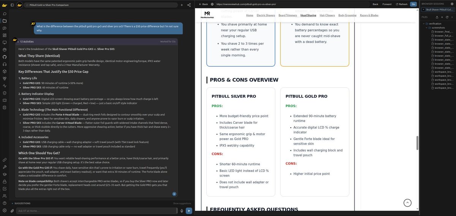Viewport: 456px width, 216px height.
Task: Click the web page vertical scrollbar thumb
Action: 418,143
